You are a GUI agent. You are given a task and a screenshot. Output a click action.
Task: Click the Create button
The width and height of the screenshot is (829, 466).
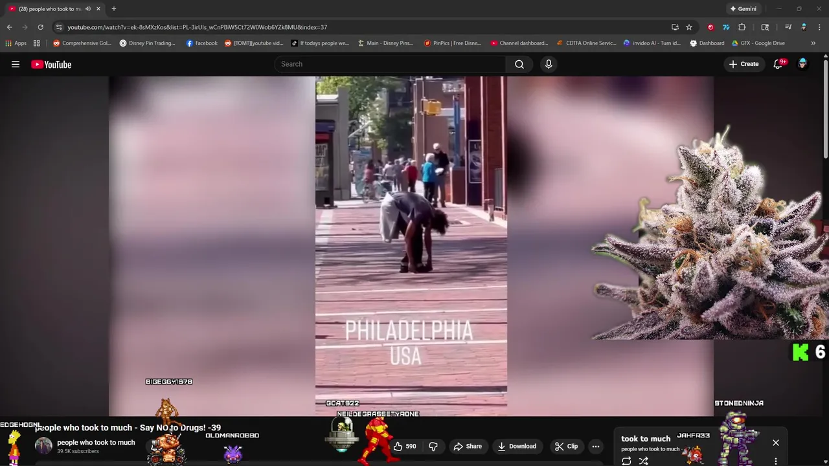[744, 64]
